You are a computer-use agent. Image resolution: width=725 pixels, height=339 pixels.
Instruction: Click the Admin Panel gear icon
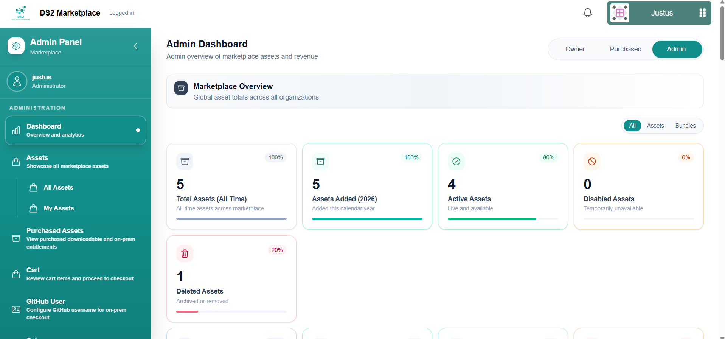click(16, 46)
